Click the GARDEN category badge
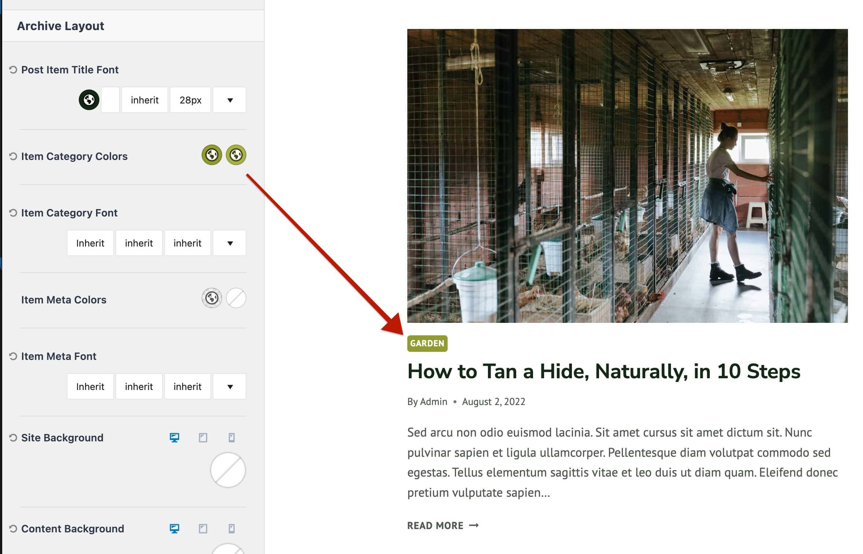 (427, 343)
